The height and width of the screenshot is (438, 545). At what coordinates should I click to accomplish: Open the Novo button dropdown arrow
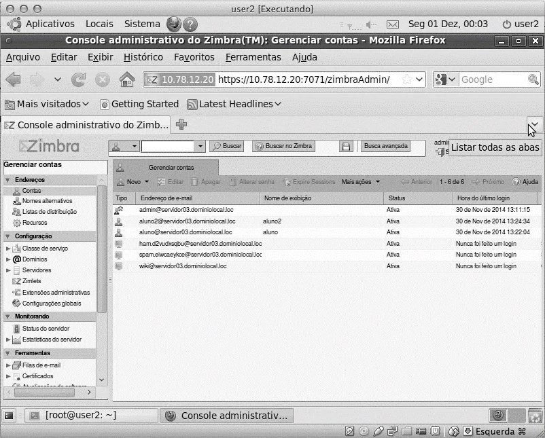tap(147, 182)
